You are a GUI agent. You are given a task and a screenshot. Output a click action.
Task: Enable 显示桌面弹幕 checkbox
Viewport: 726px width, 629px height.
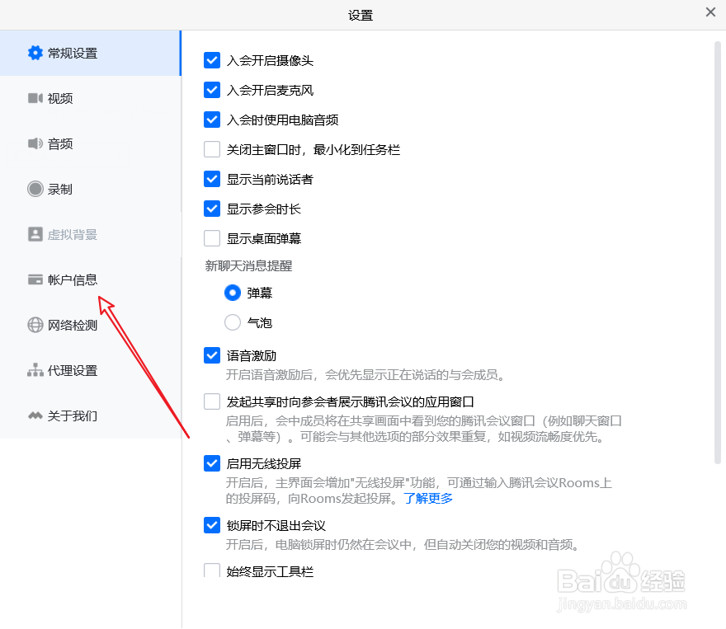click(212, 238)
